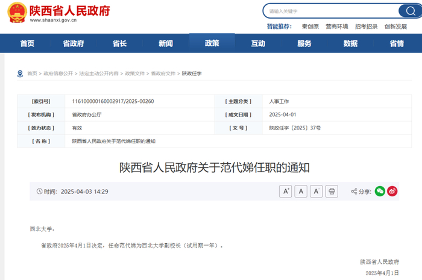Click 陕政任字 breadcrumb item
The height and width of the screenshot is (280, 422).
192,73
